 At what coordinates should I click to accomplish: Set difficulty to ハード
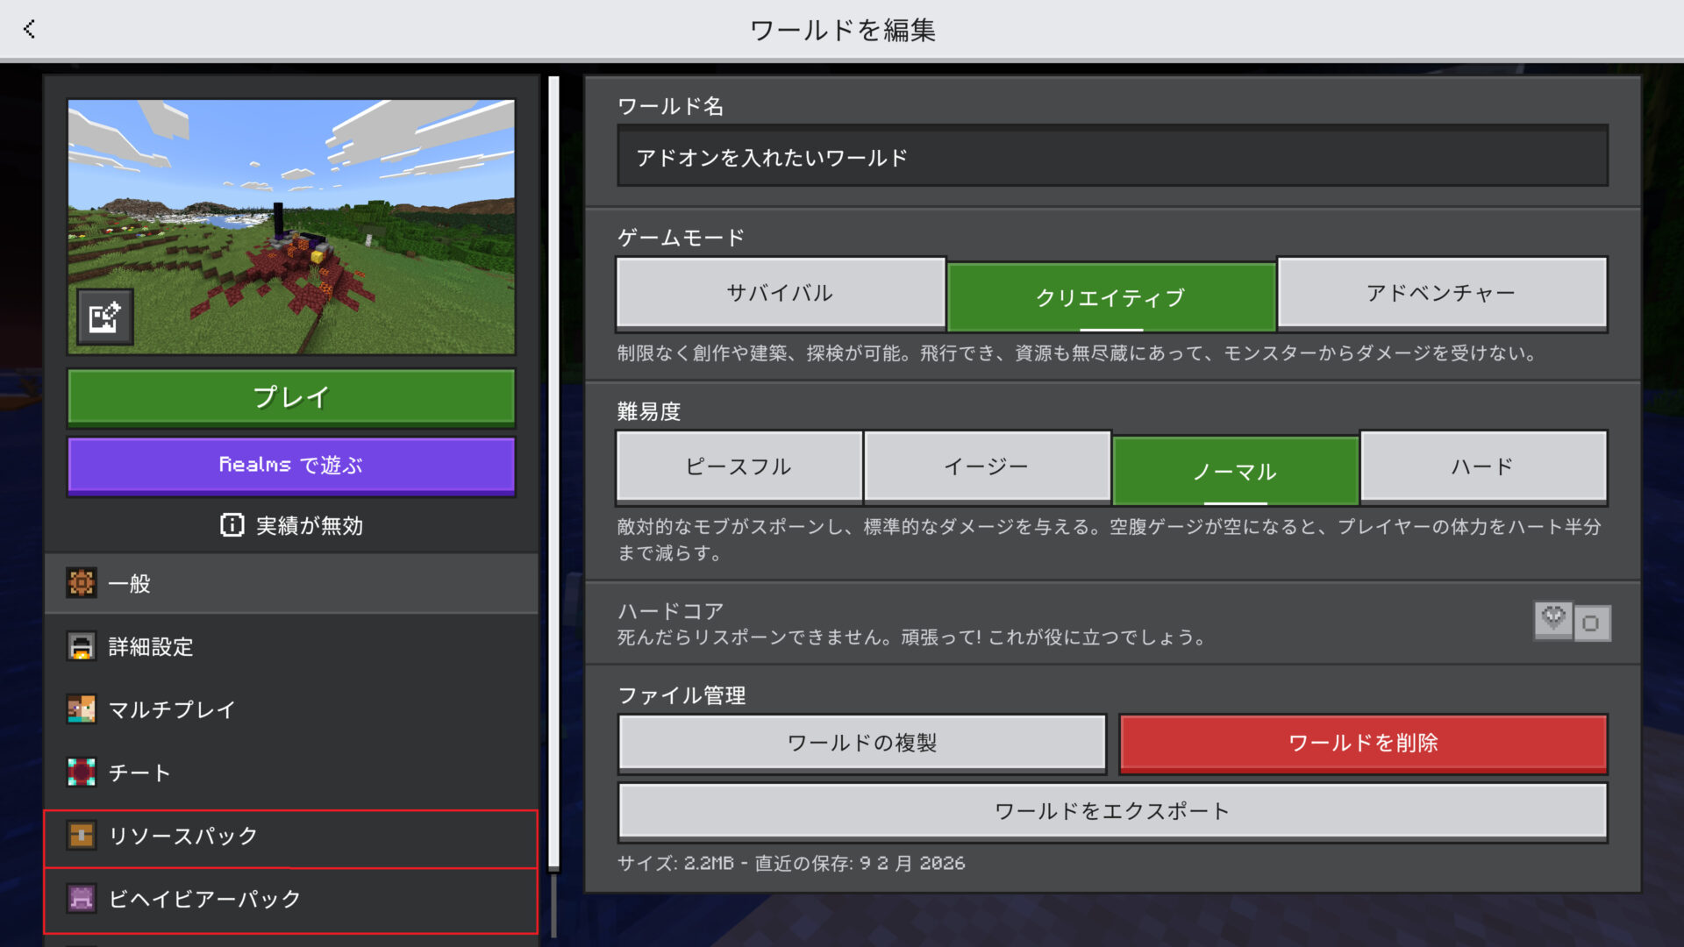(1482, 466)
